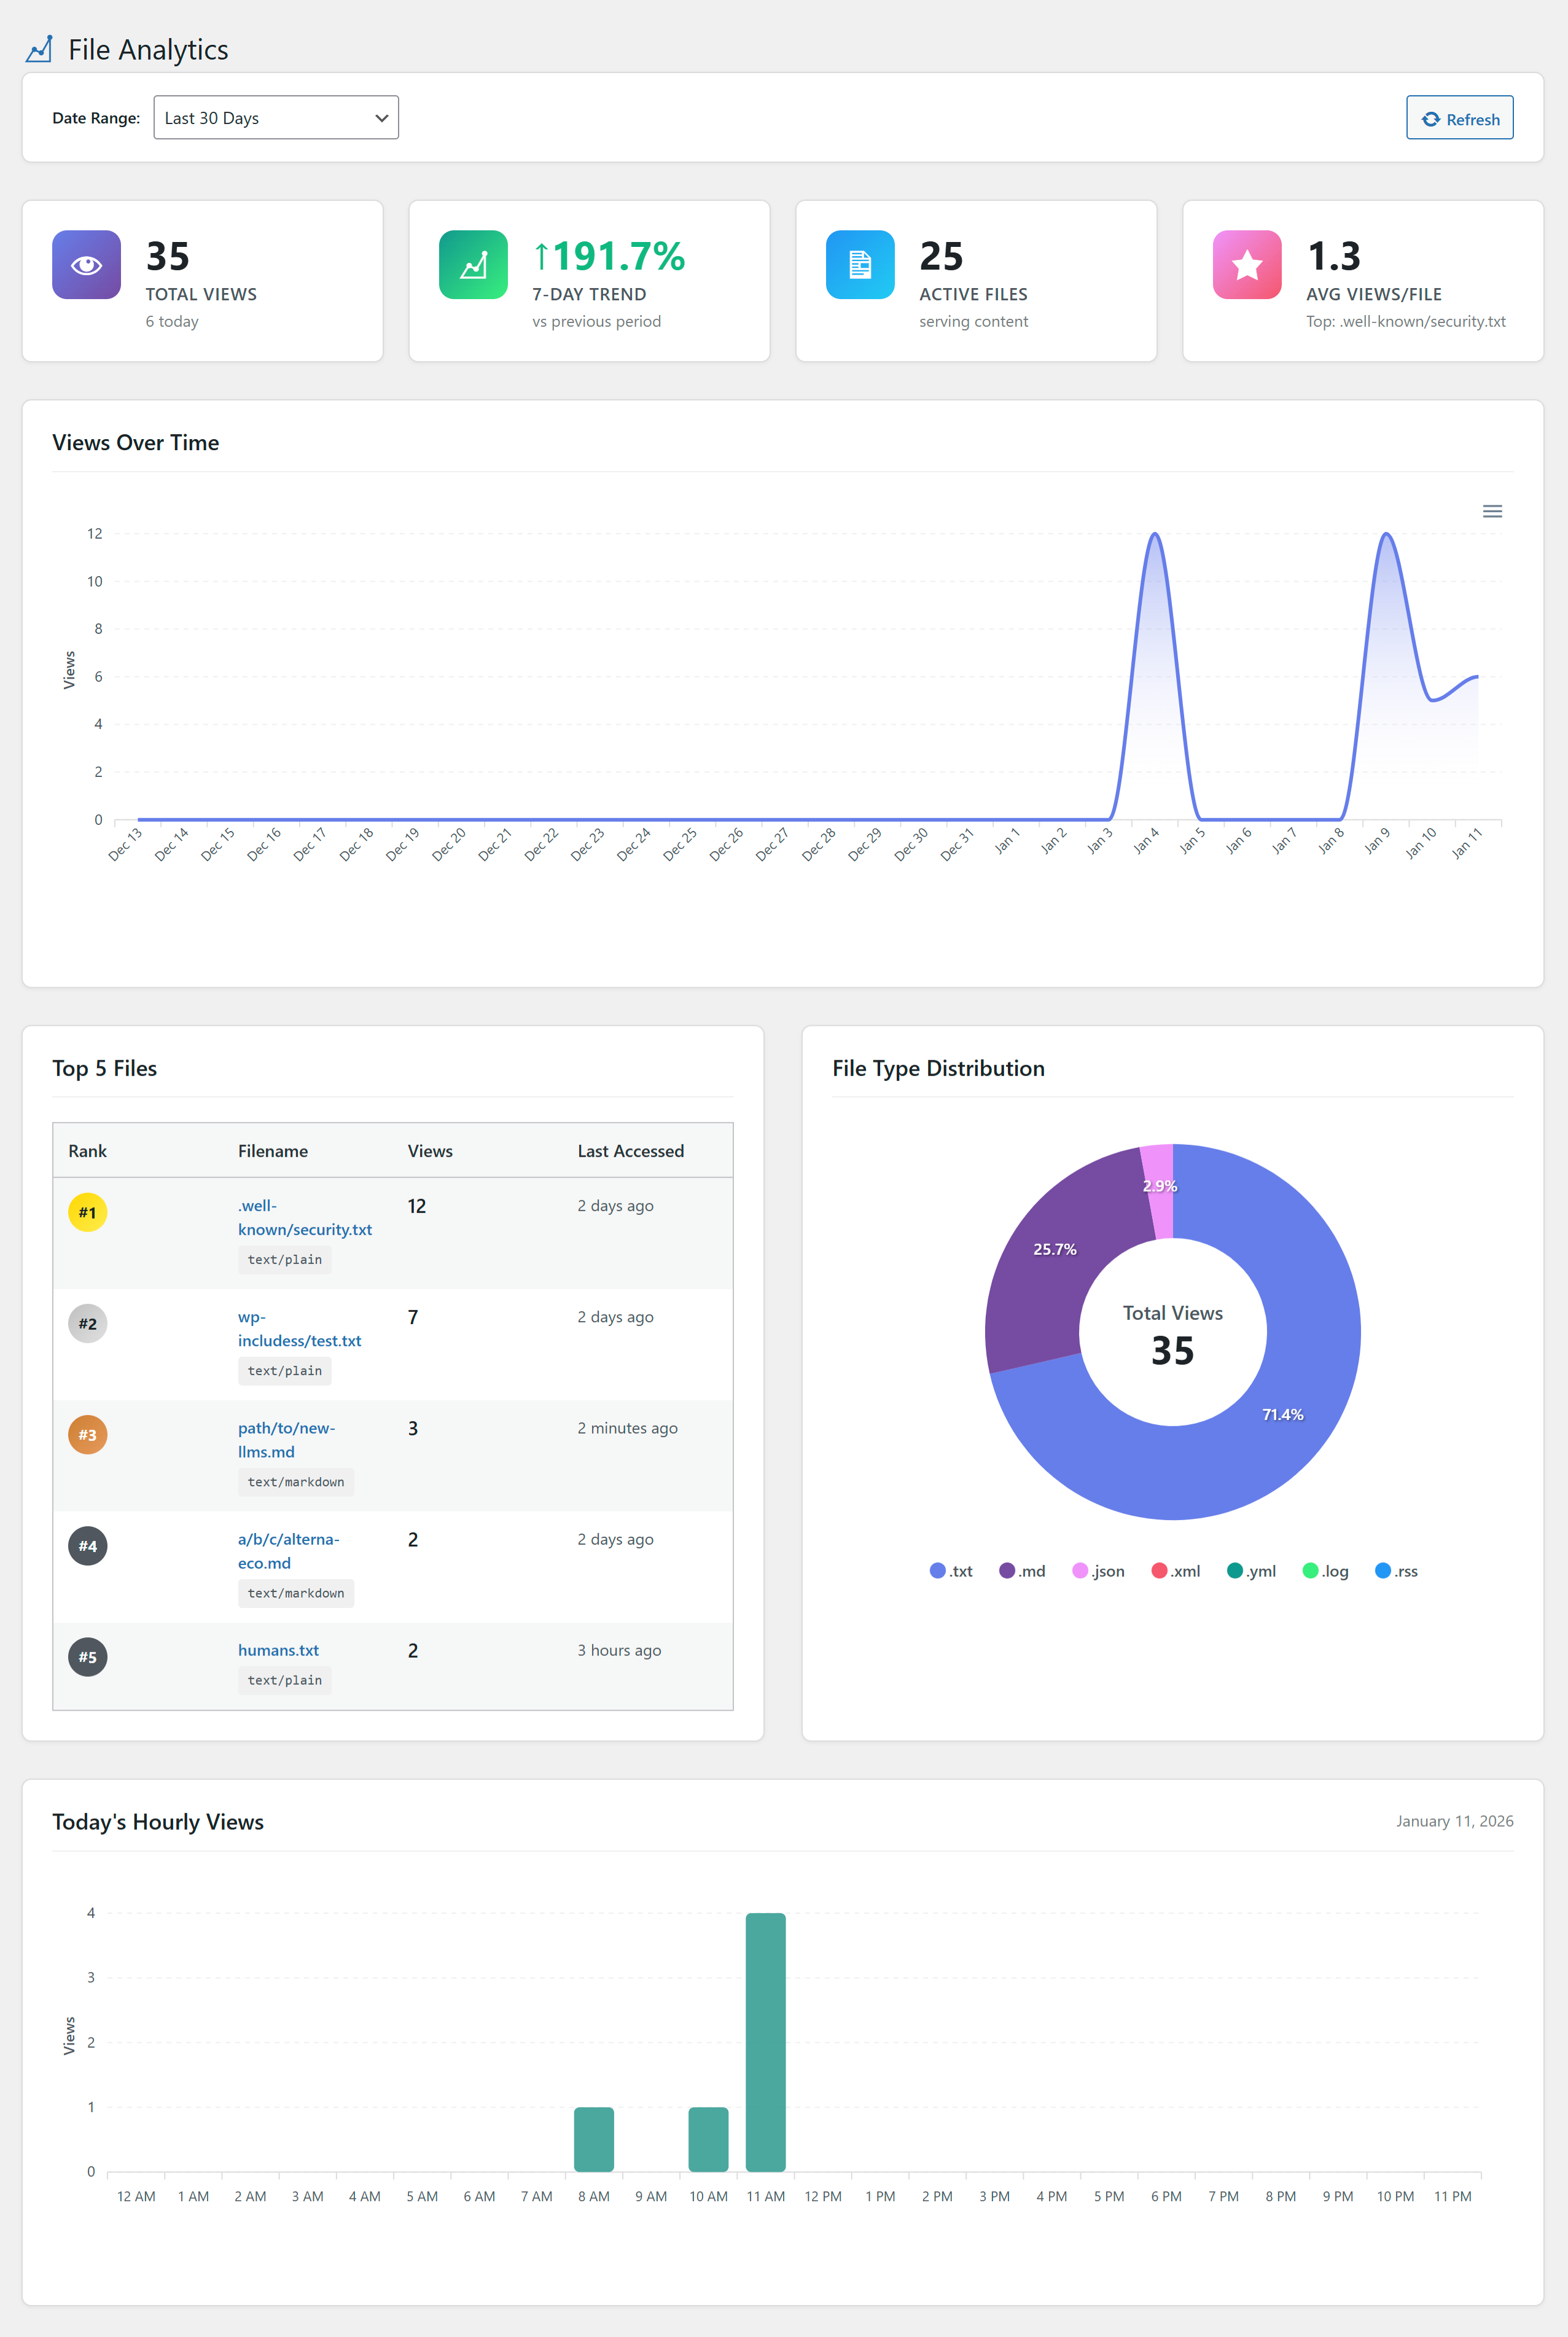The height and width of the screenshot is (2337, 1568).
Task: Open the humans.txt file link
Action: point(278,1650)
